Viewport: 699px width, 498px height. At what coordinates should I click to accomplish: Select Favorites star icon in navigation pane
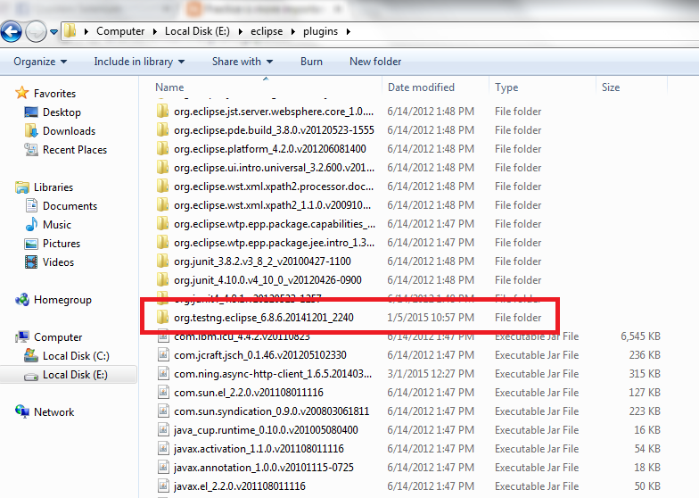21,93
